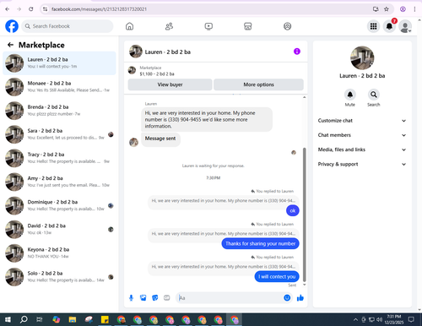The width and height of the screenshot is (422, 326).
Task: Expand Chat members section
Action: click(362, 135)
